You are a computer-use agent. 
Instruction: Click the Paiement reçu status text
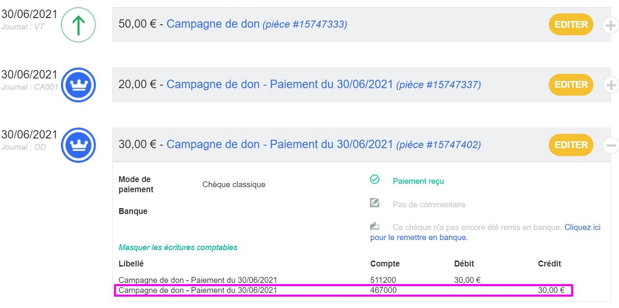pos(418,181)
